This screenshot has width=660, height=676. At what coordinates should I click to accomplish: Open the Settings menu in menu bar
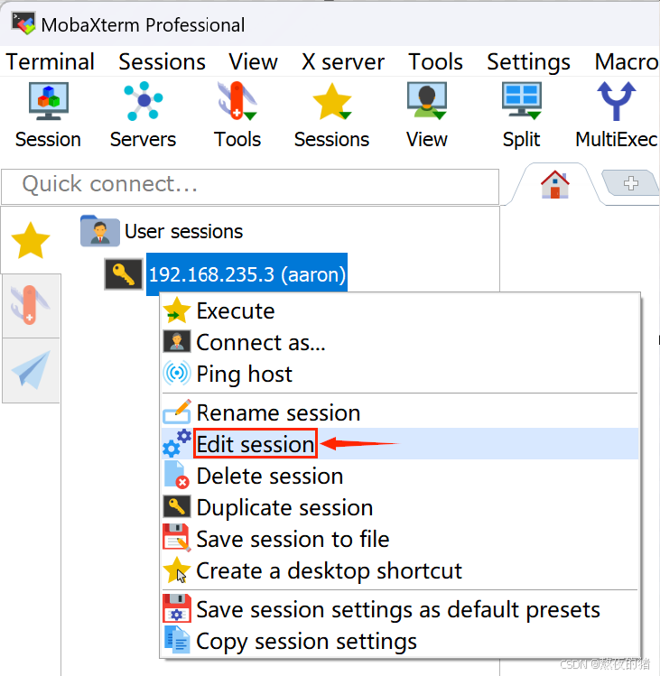coord(528,61)
